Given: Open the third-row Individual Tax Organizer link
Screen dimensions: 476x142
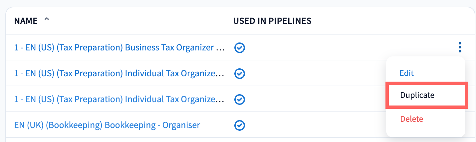Looking at the screenshot, I should (x=115, y=99).
